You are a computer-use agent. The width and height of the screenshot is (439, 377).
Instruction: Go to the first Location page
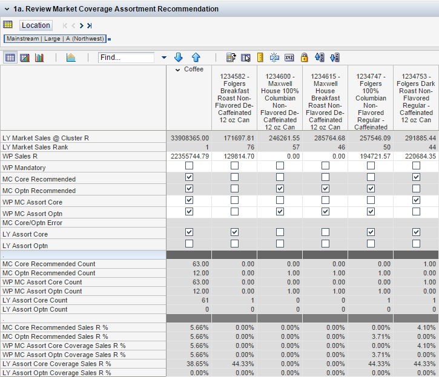[x=65, y=26]
